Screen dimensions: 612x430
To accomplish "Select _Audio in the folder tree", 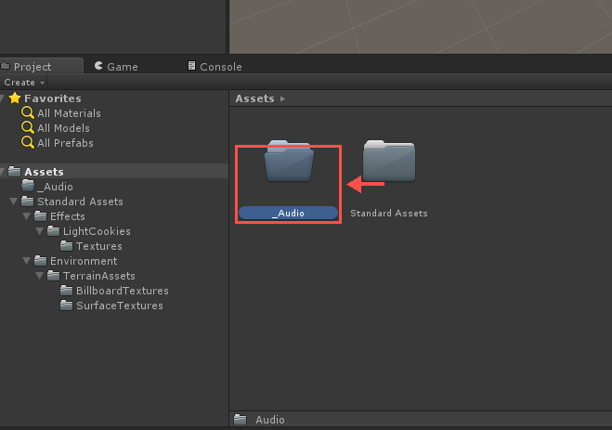I will 55,187.
